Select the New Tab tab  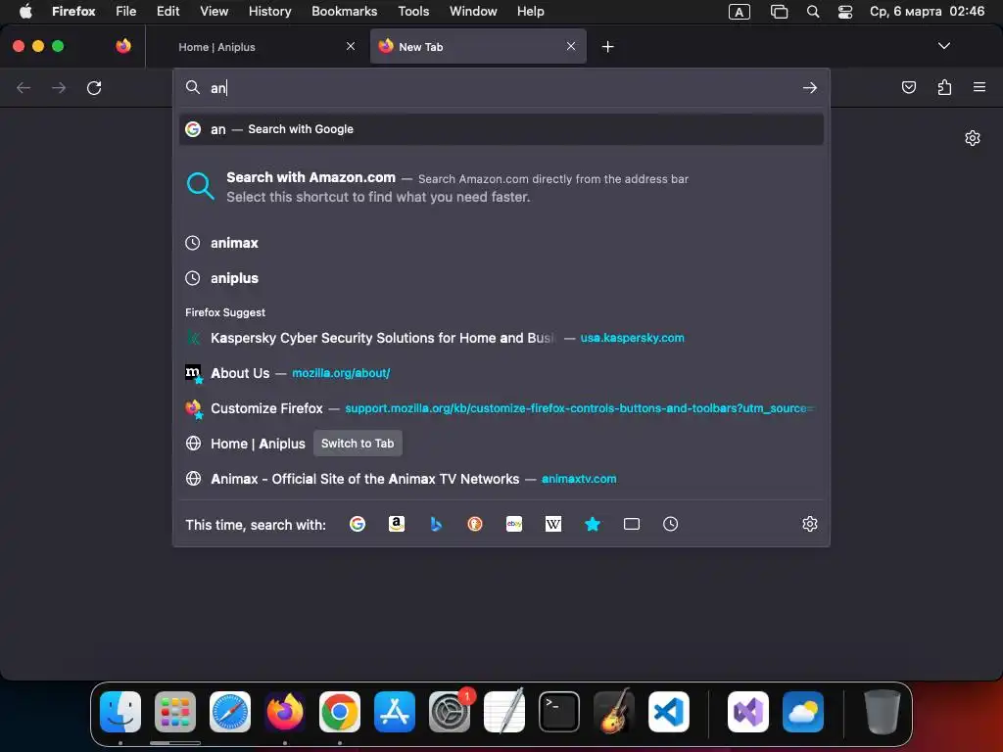pos(478,47)
